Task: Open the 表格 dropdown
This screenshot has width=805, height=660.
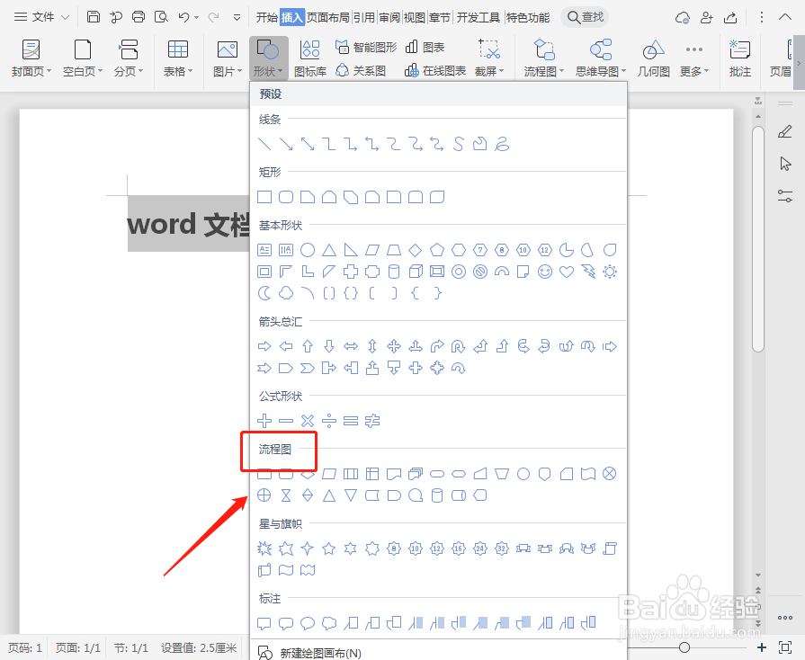Action: coord(178,58)
